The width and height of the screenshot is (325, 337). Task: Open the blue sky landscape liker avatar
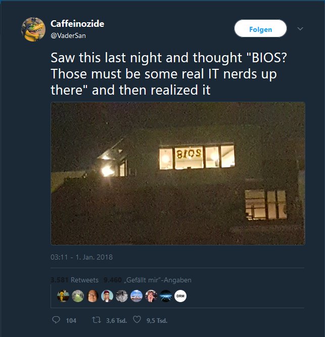[136, 296]
